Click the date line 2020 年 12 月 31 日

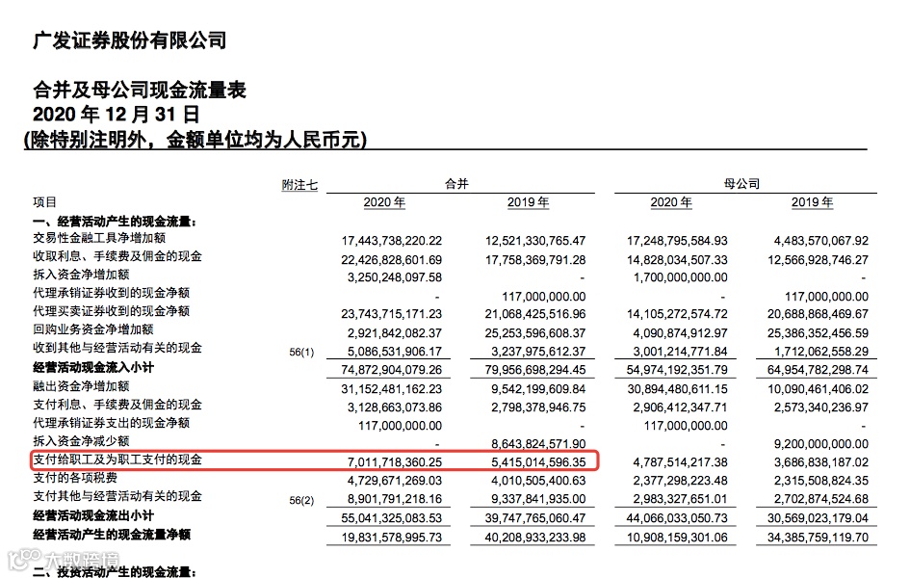(117, 115)
